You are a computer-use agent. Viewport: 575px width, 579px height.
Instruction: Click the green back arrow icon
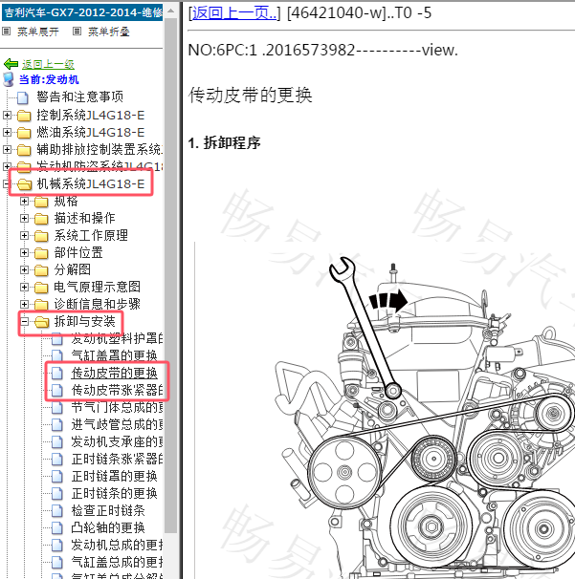(x=11, y=64)
